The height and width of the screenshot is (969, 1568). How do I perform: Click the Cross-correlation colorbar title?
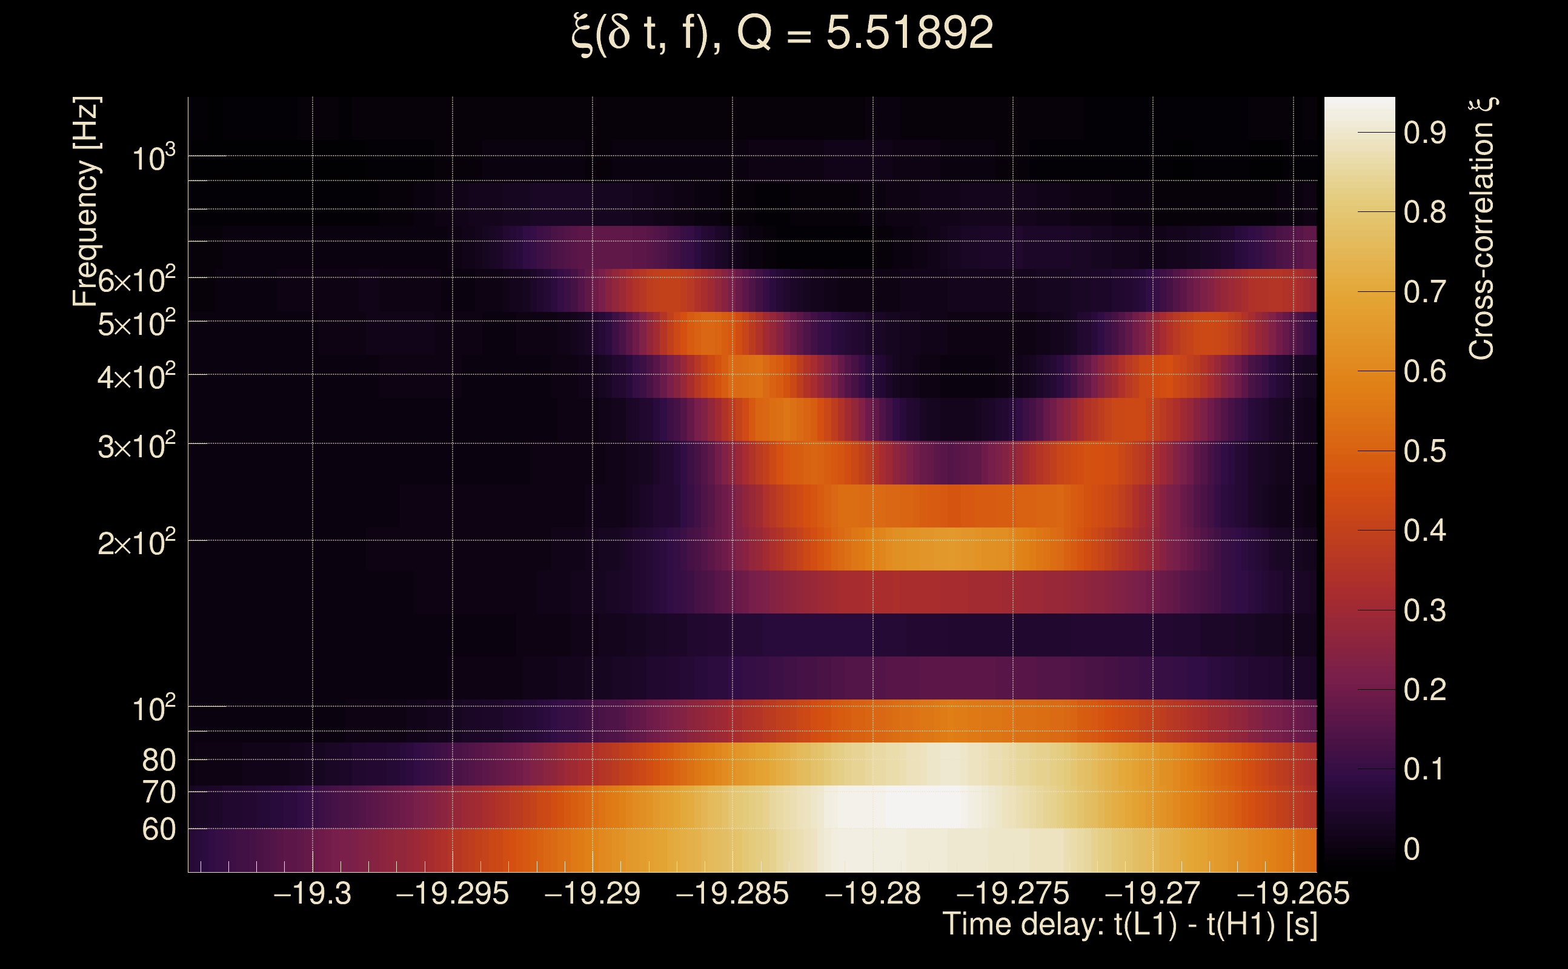(x=1482, y=228)
